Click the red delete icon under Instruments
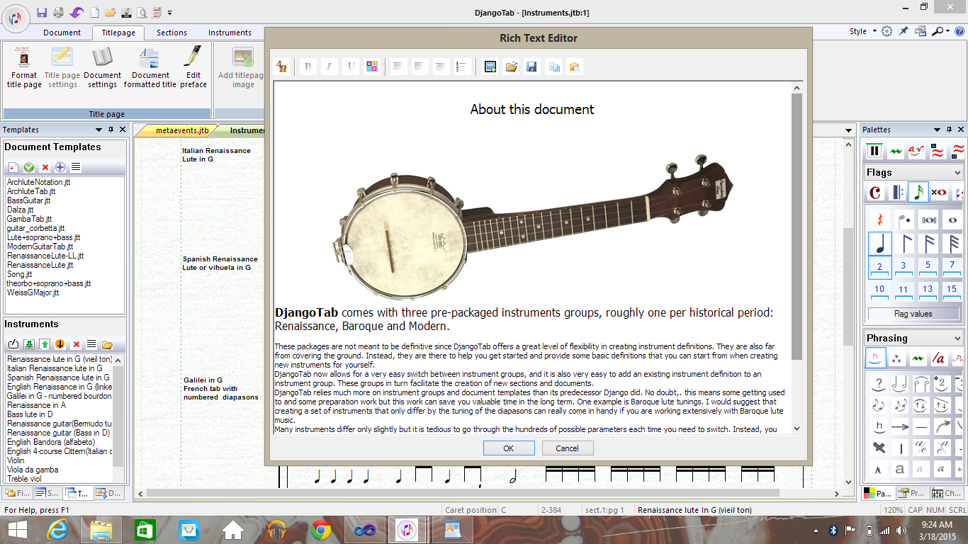 76,345
